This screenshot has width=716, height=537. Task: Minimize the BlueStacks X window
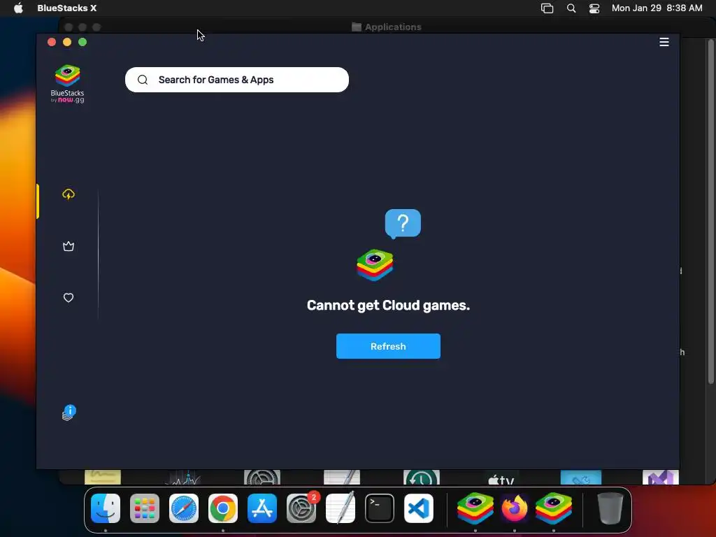tap(67, 42)
